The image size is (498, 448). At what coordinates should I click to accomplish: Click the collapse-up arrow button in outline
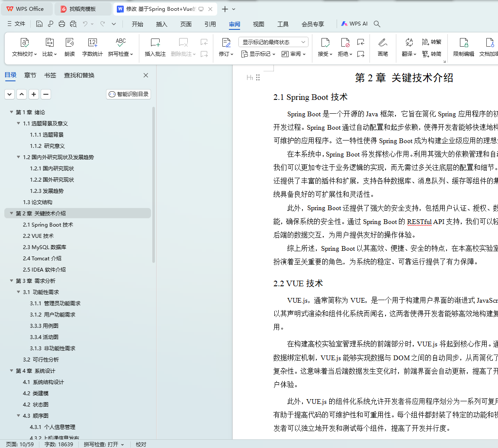(22, 94)
